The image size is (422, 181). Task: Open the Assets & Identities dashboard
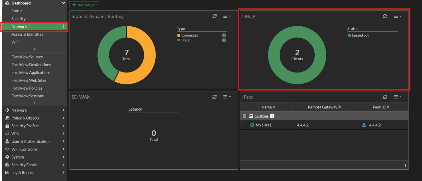click(x=27, y=34)
